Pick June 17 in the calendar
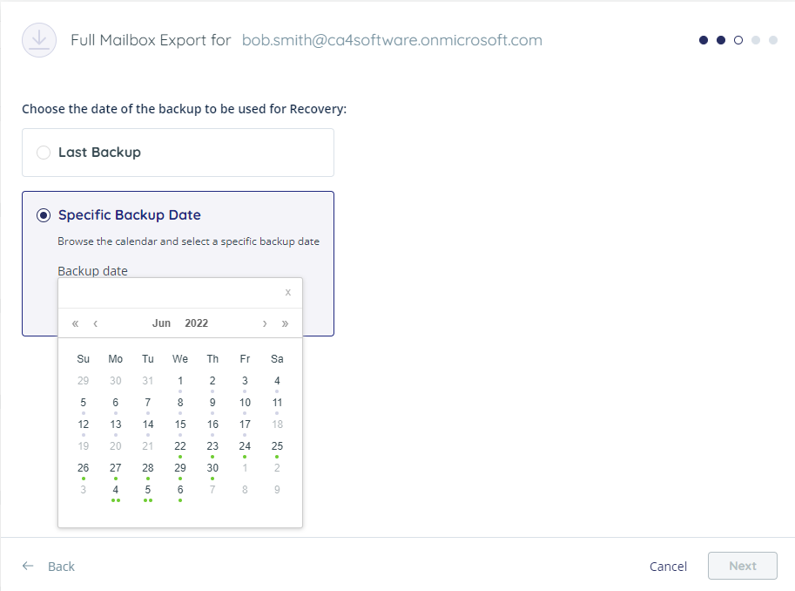The height and width of the screenshot is (591, 795). click(245, 425)
